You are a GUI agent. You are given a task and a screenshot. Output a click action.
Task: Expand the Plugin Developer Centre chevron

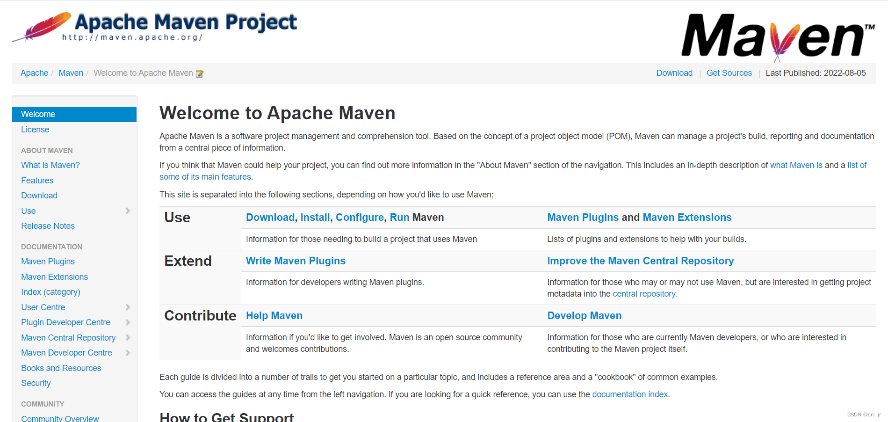128,322
